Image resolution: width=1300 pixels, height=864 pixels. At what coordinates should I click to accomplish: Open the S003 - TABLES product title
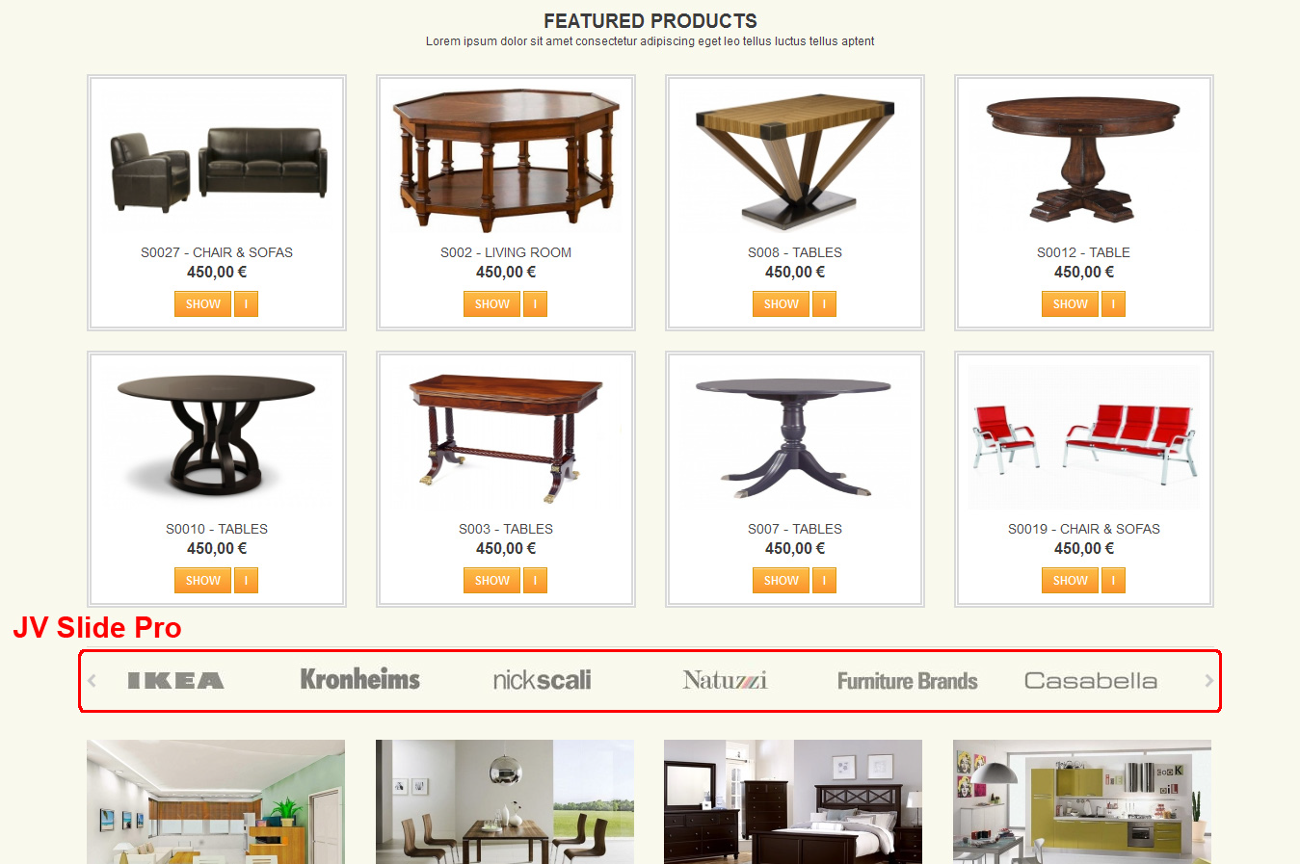(506, 529)
